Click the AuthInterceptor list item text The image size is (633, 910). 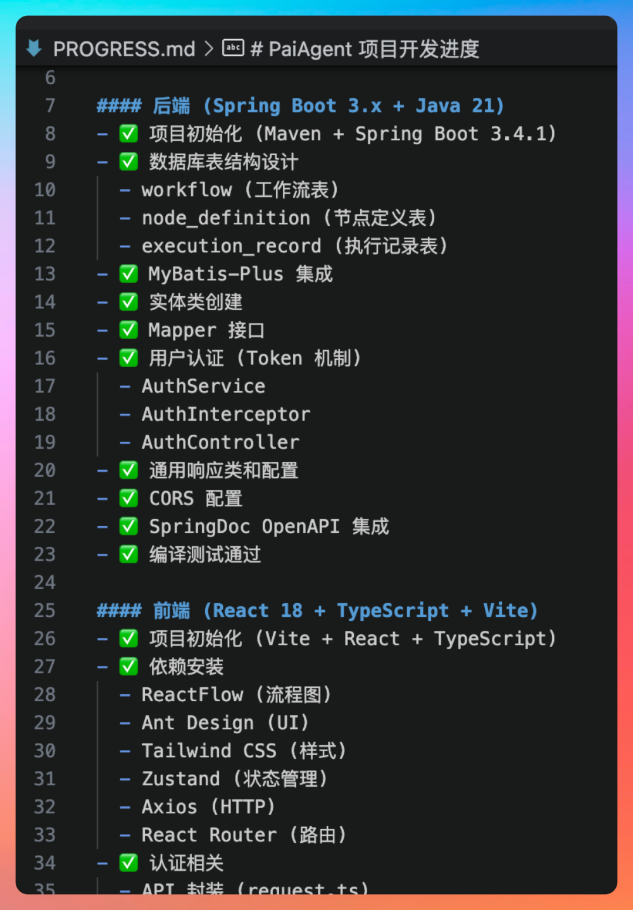tap(226, 414)
